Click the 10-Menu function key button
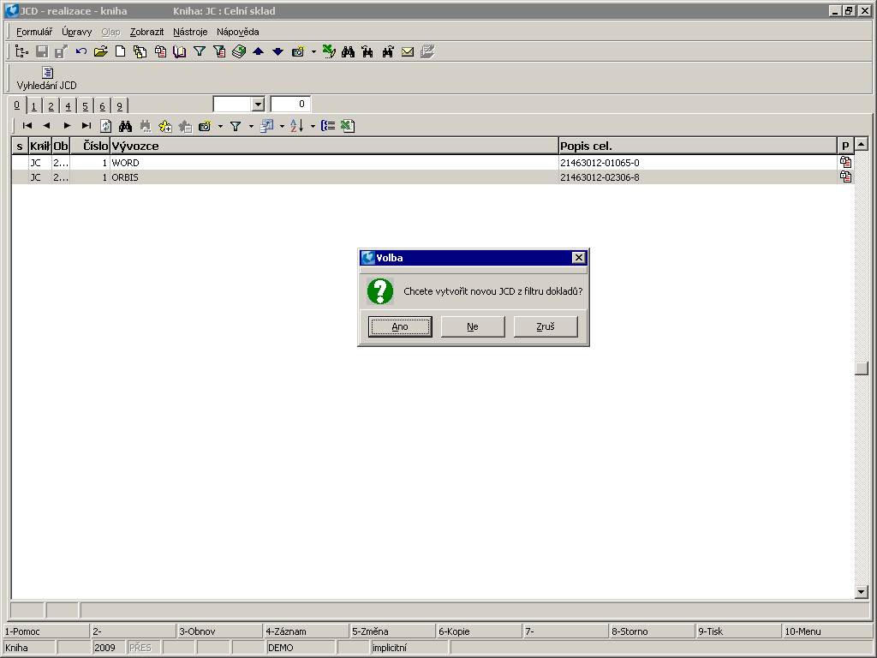 coord(826,631)
